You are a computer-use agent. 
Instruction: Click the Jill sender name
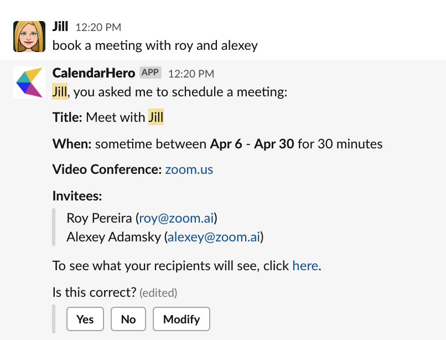(60, 27)
